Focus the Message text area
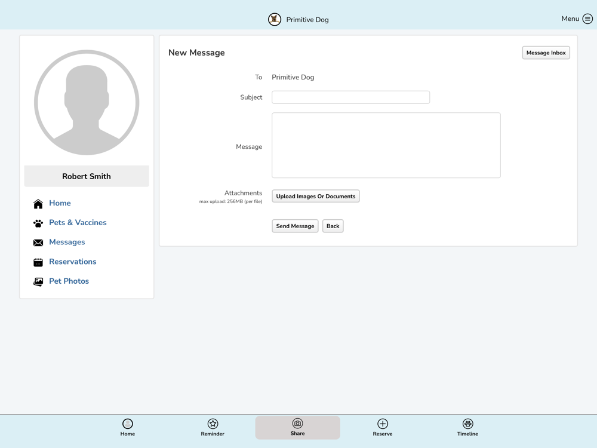Screen dimensions: 597x448 pos(386,145)
